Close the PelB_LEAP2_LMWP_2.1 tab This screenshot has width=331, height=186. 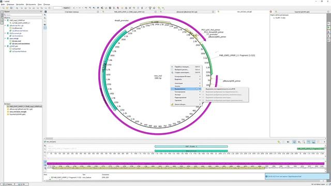(156, 12)
